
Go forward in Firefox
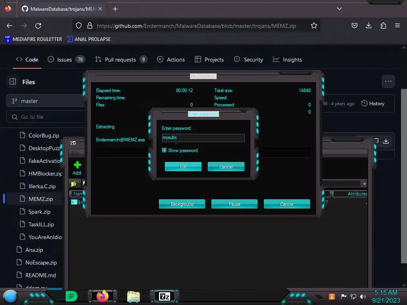click(24, 26)
